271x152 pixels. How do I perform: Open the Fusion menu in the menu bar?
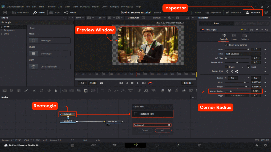tap(96, 7)
